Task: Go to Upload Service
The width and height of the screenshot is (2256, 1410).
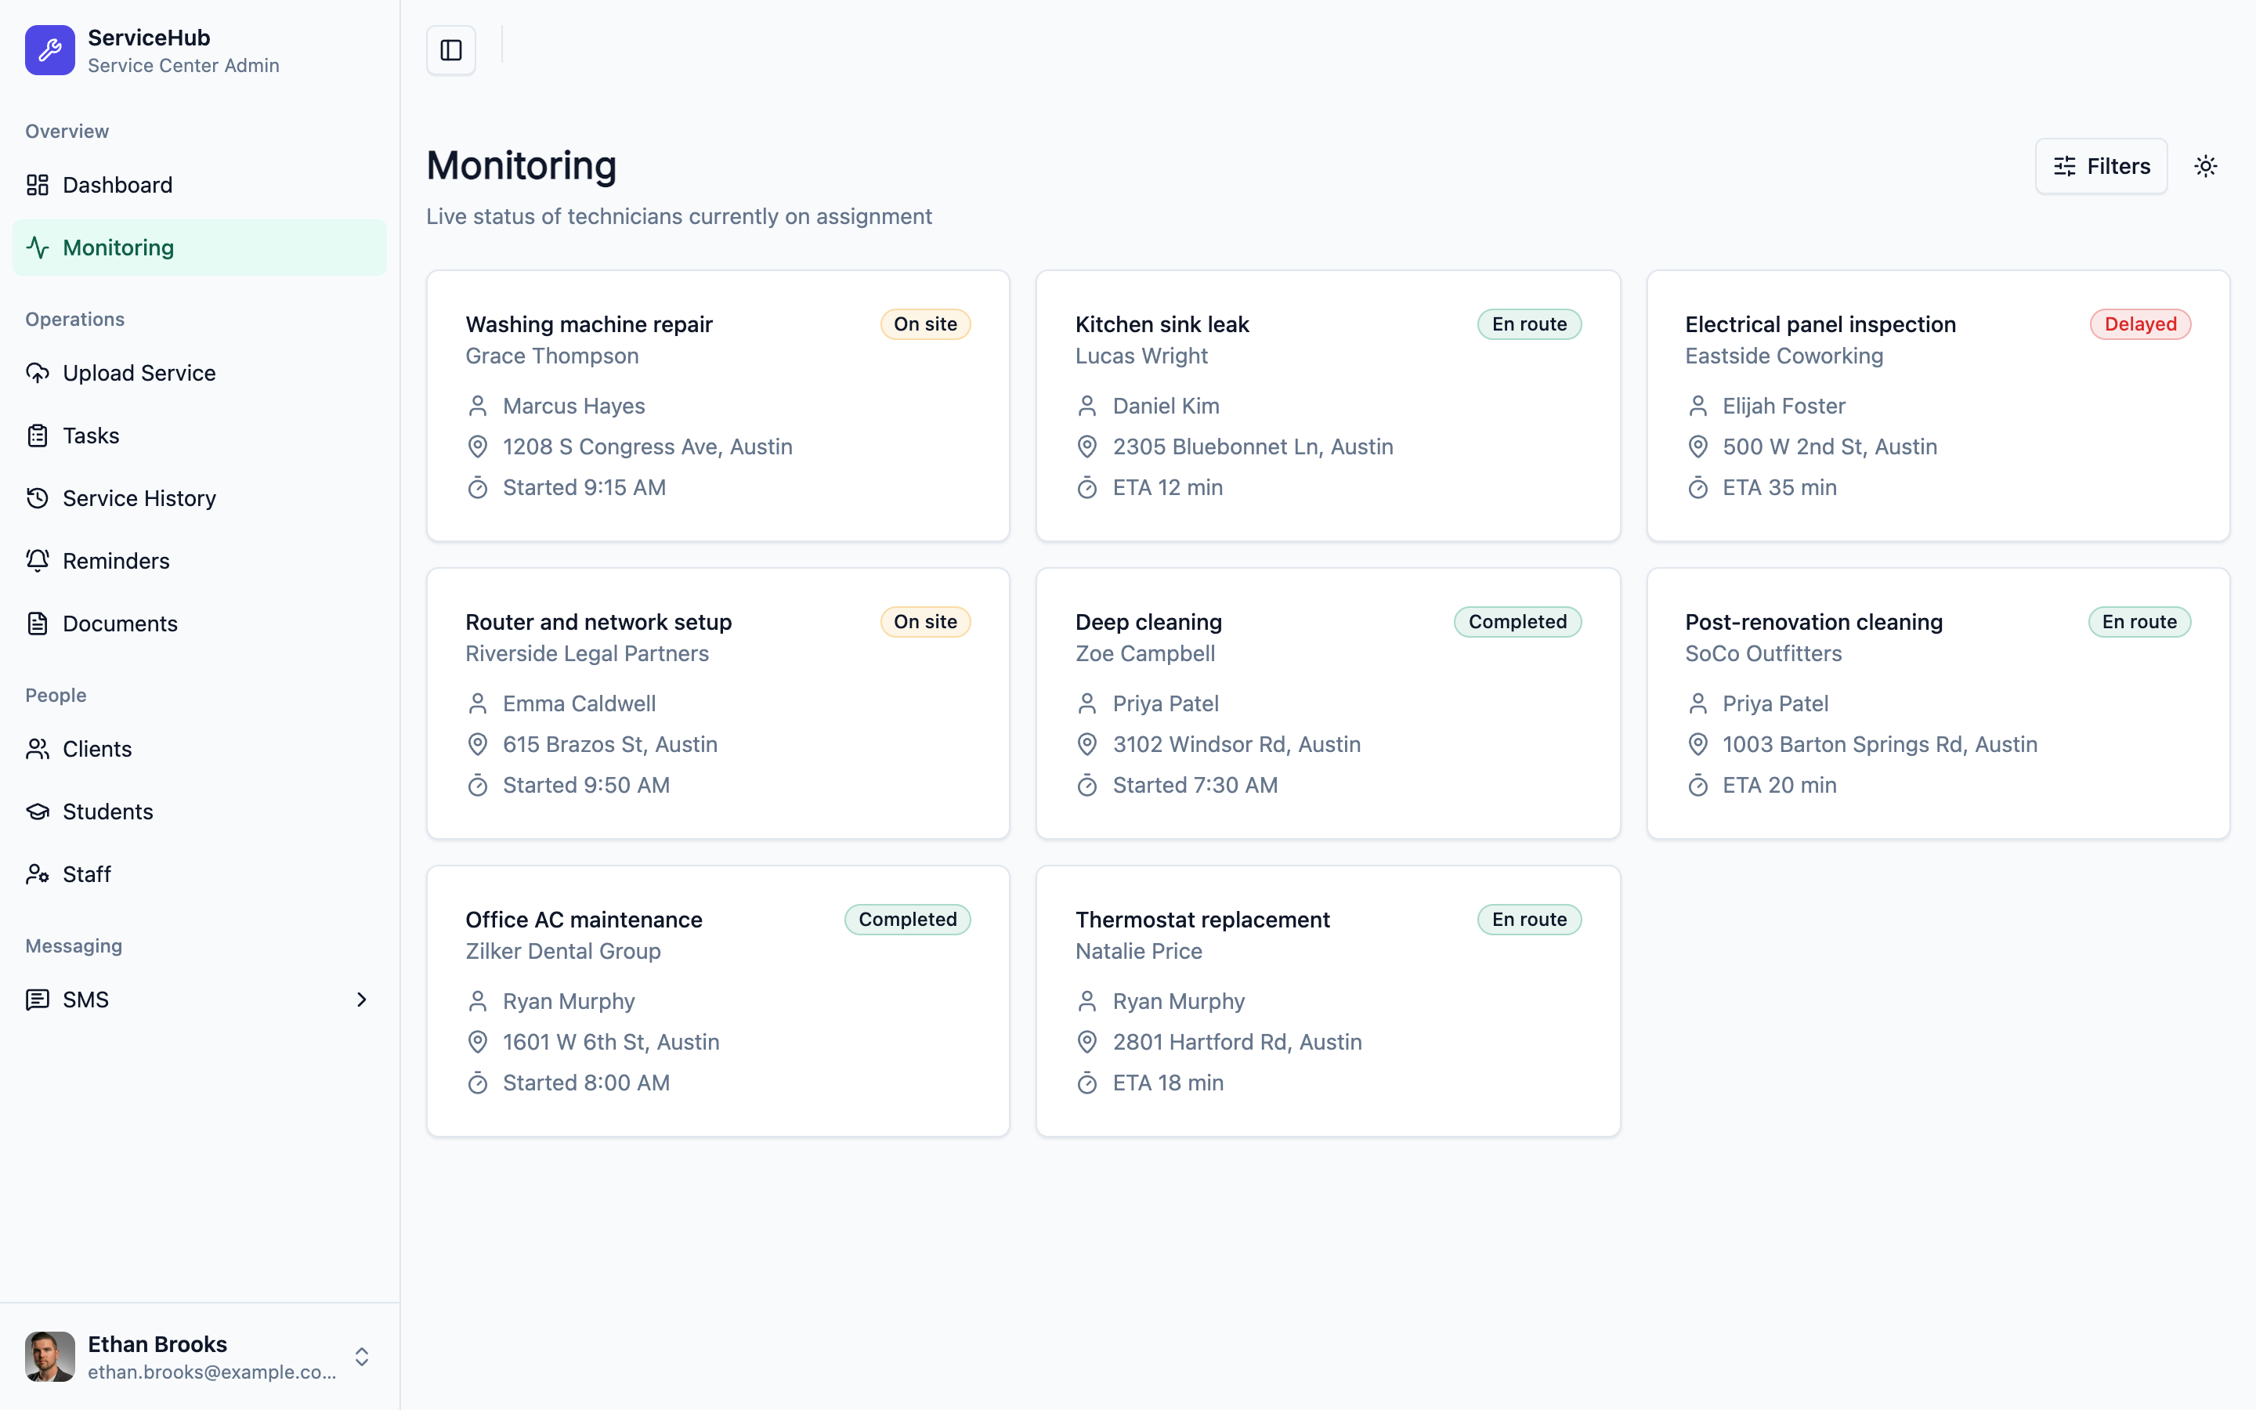Action: (x=200, y=373)
